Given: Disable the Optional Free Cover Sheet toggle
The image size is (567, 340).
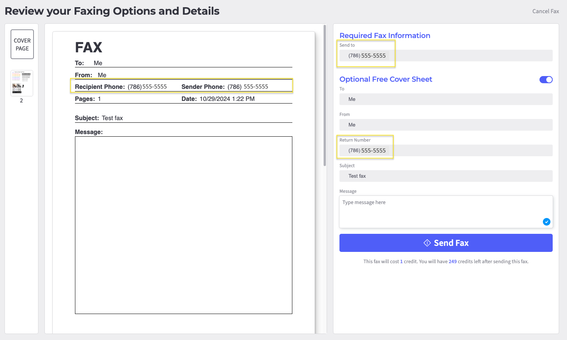Looking at the screenshot, I should click(546, 79).
